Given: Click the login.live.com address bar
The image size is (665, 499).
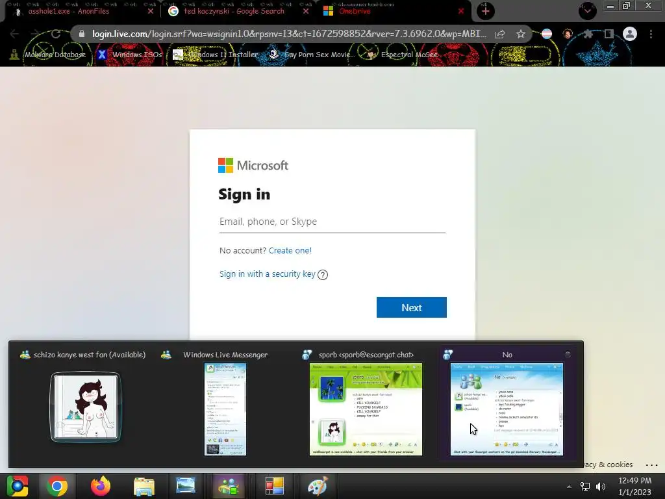Looking at the screenshot, I should coord(288,34).
